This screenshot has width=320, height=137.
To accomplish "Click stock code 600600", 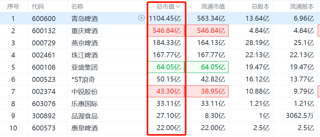I will click(44, 19).
